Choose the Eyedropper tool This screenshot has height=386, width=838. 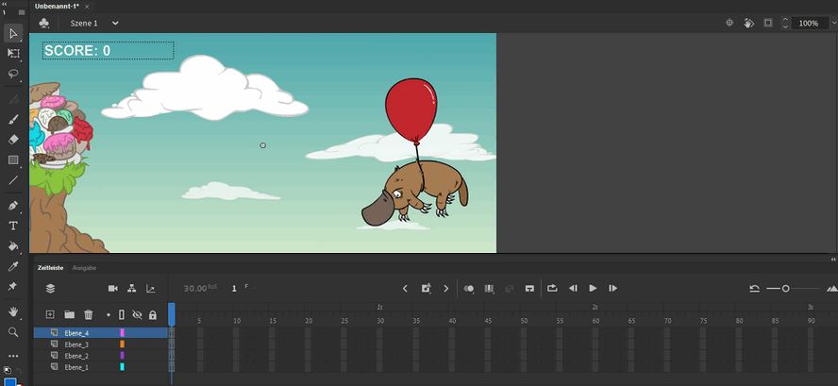click(13, 267)
